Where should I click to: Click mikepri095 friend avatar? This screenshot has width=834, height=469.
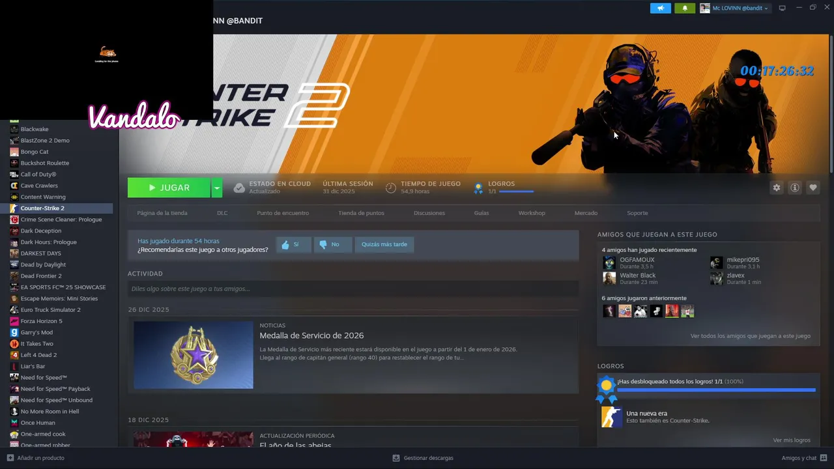[716, 263]
